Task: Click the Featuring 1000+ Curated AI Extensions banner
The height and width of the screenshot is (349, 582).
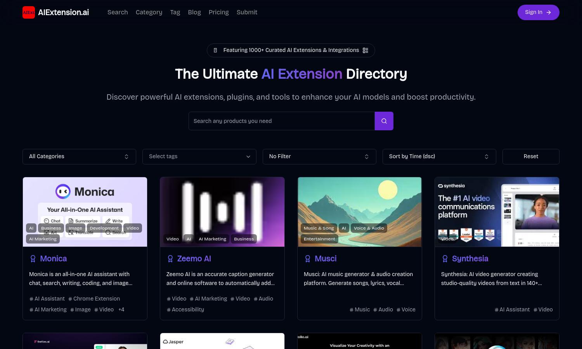Action: coord(291,50)
